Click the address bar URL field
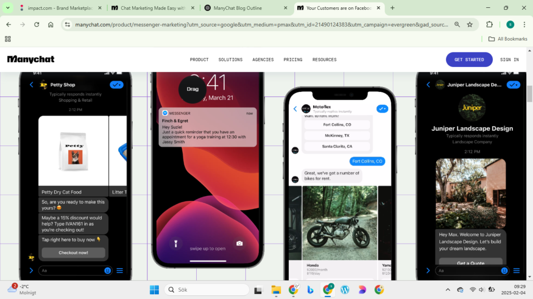 pyautogui.click(x=261, y=24)
